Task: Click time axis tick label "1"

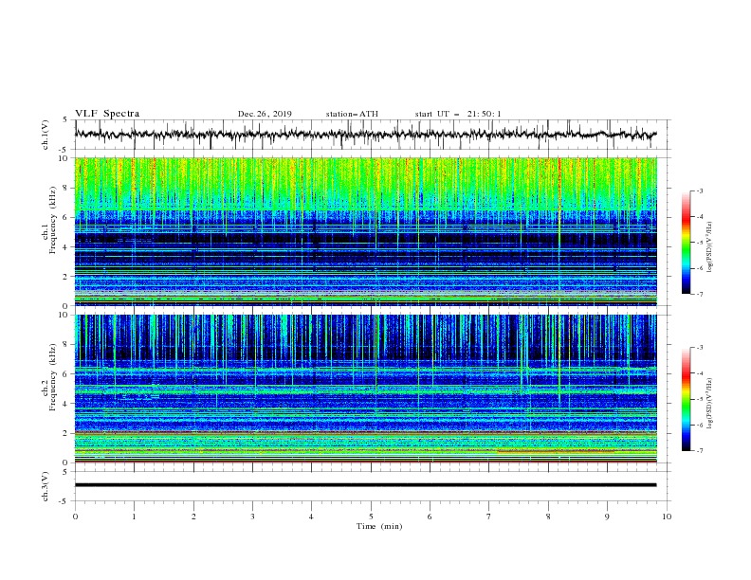Action: coord(134,517)
